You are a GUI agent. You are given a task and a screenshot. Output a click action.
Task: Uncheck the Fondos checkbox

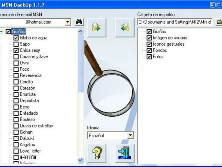pos(149,50)
